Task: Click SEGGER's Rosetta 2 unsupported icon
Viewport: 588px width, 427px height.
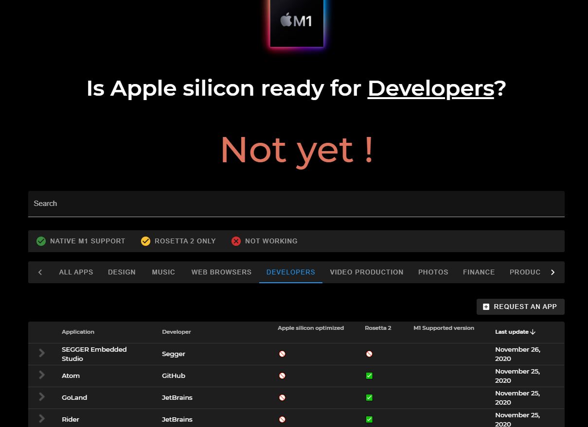Action: [x=369, y=354]
